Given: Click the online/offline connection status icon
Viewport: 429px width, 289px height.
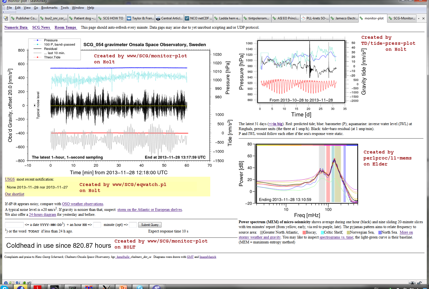Looking at the screenshot, I should (x=412, y=283).
